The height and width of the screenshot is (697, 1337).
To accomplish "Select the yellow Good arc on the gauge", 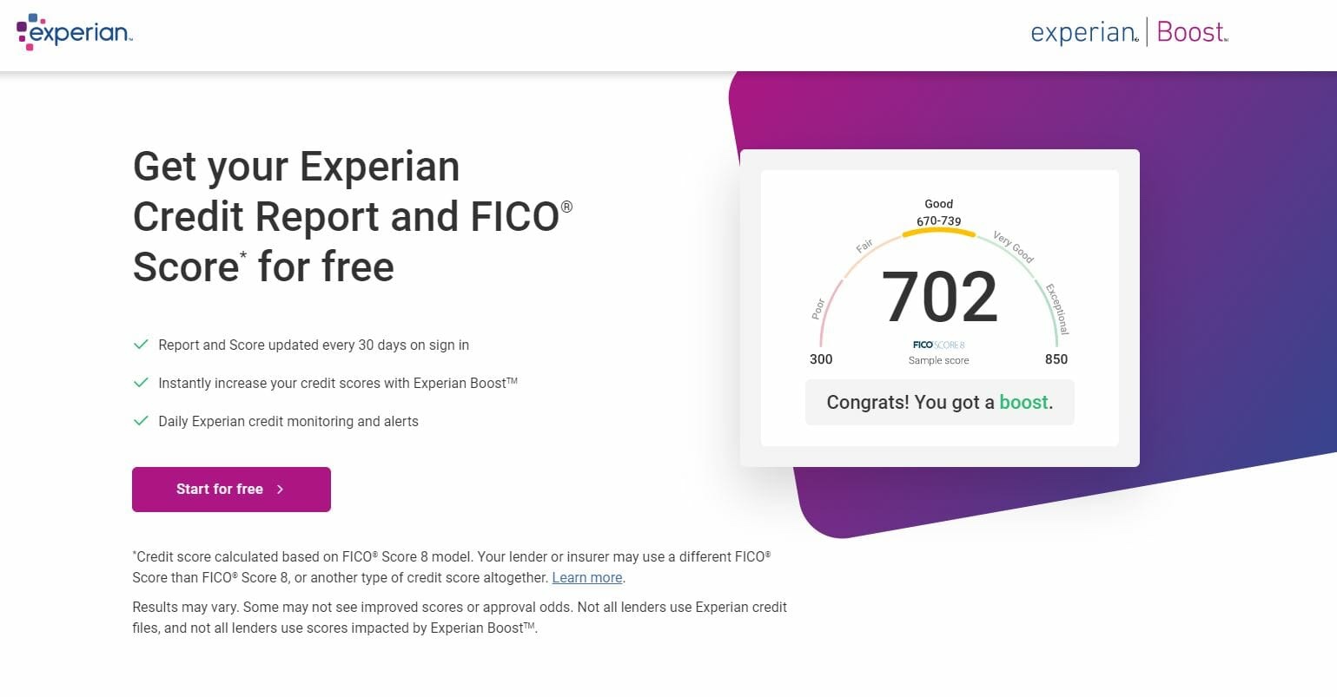I will pyautogui.click(x=939, y=233).
